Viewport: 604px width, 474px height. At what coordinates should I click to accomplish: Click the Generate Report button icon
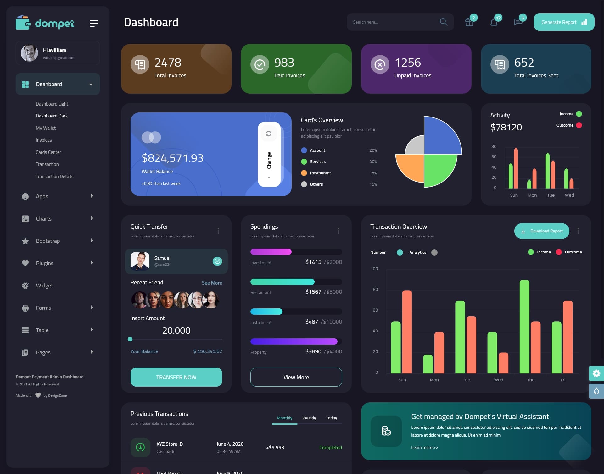pos(584,22)
